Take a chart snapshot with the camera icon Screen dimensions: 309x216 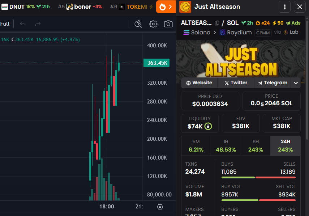(x=168, y=24)
